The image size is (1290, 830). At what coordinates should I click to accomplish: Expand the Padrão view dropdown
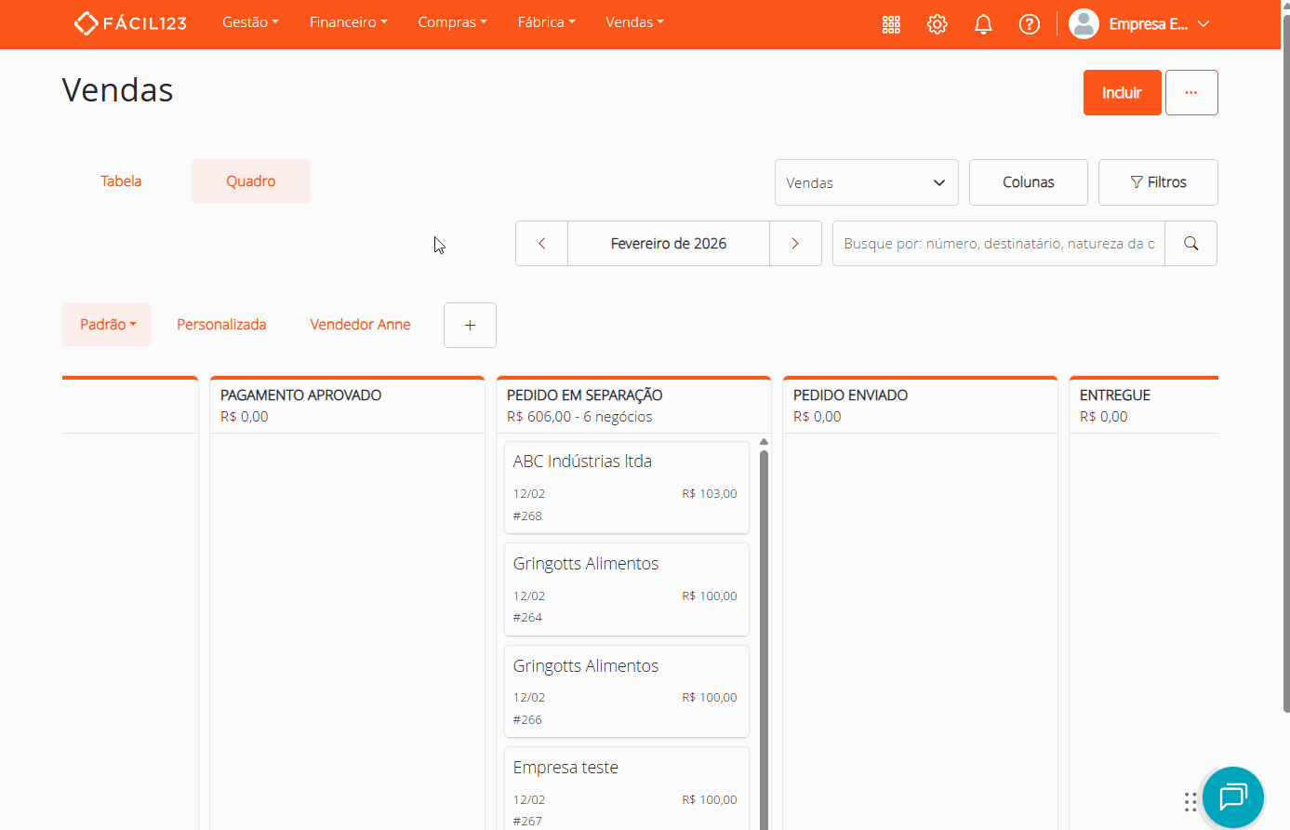pyautogui.click(x=107, y=325)
